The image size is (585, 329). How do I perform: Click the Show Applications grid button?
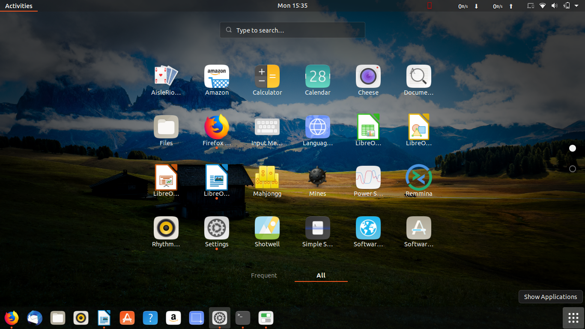573,318
